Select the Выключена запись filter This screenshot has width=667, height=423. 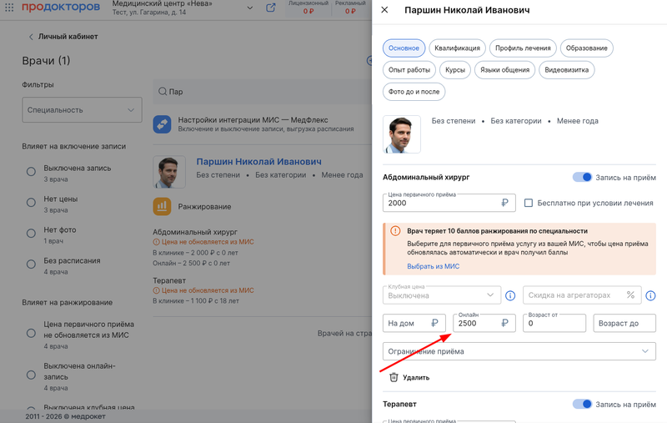click(31, 172)
